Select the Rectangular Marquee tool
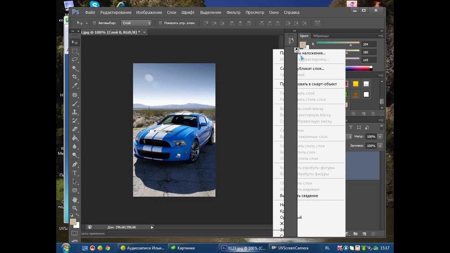Screen dimensions: 450x253 coord(75,51)
